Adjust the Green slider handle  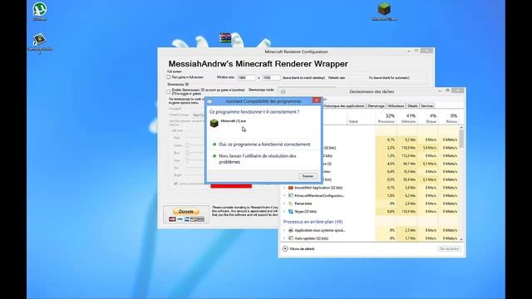pos(187,145)
